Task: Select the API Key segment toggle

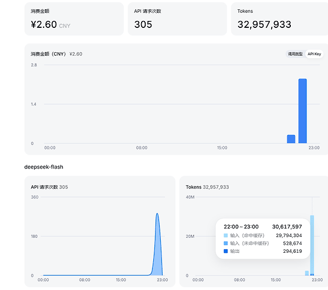Action: (314, 54)
